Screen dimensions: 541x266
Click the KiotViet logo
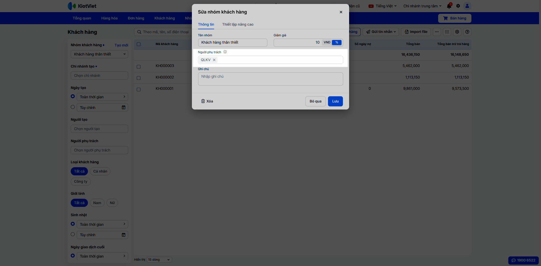click(x=82, y=6)
